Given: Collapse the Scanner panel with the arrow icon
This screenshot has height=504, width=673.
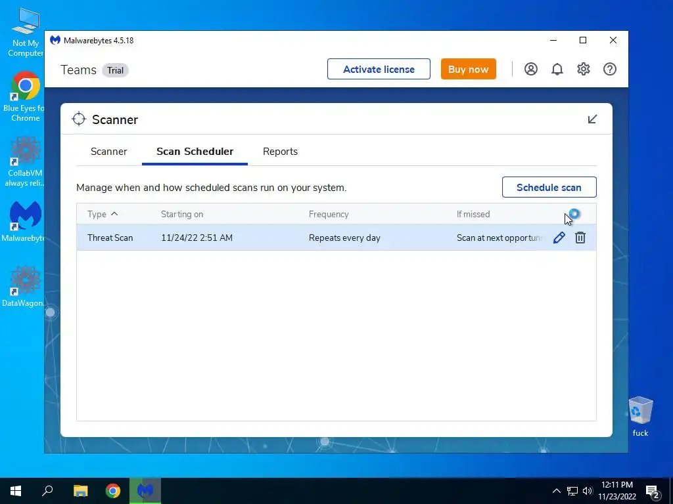Looking at the screenshot, I should tap(592, 119).
